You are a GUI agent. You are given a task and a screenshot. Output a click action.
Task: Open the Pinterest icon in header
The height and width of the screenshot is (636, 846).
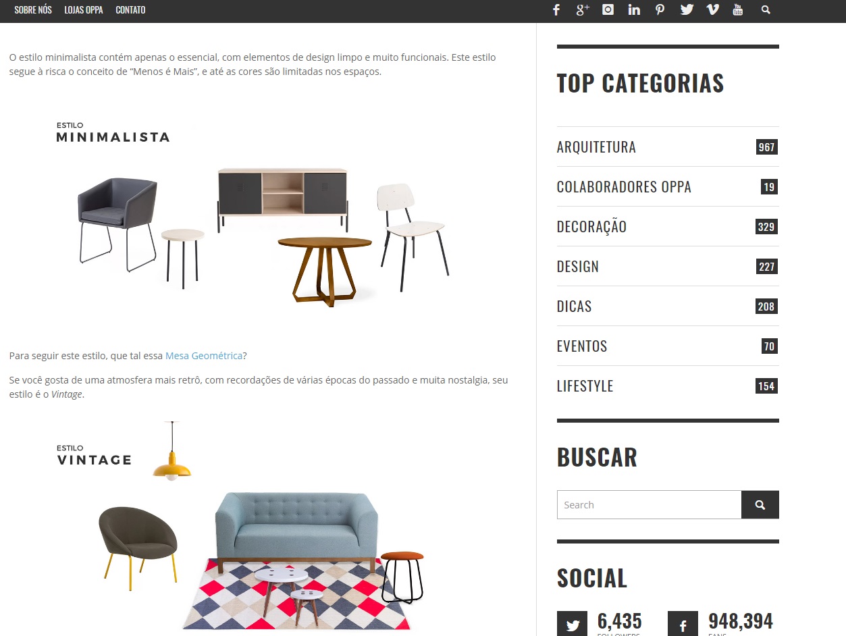(x=660, y=9)
